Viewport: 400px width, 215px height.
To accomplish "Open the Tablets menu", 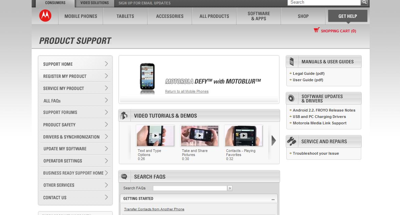I will [x=125, y=16].
